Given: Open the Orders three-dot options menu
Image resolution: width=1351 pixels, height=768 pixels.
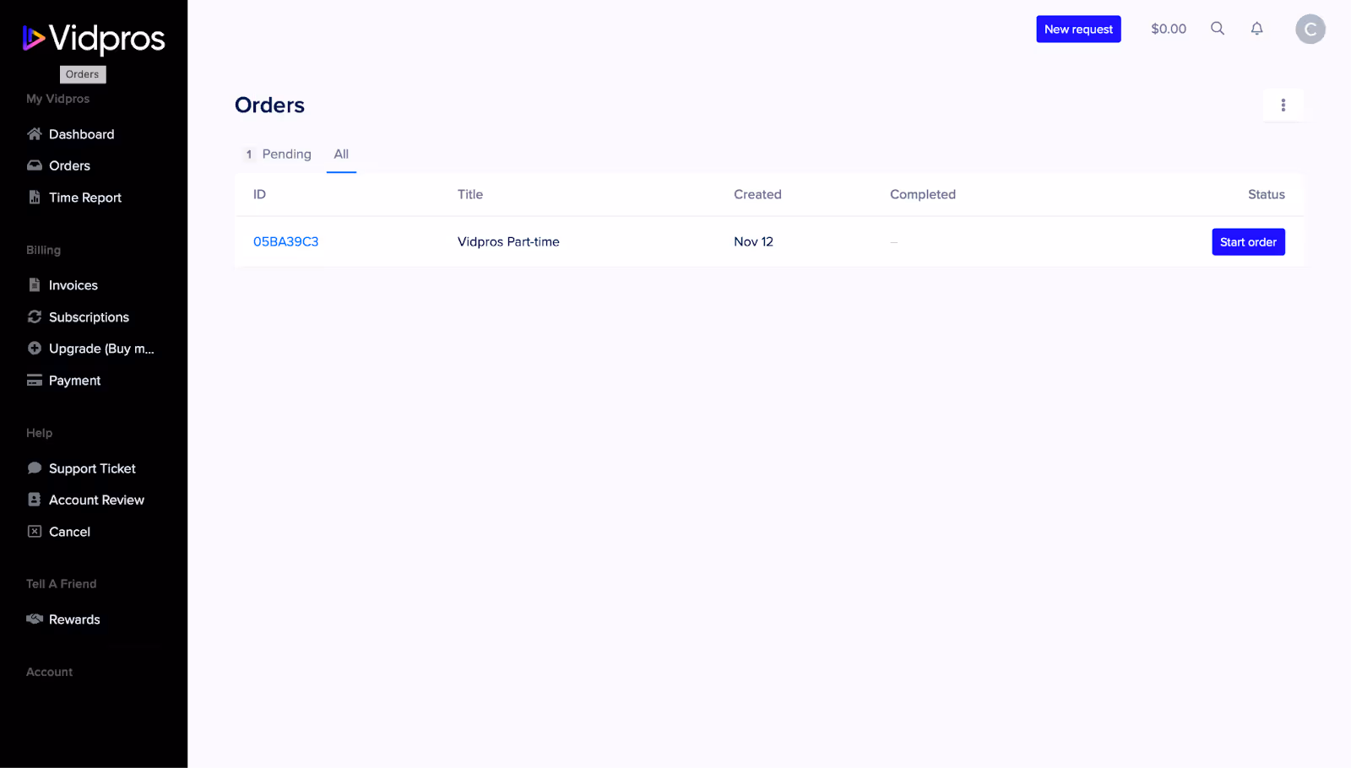Looking at the screenshot, I should (x=1283, y=105).
